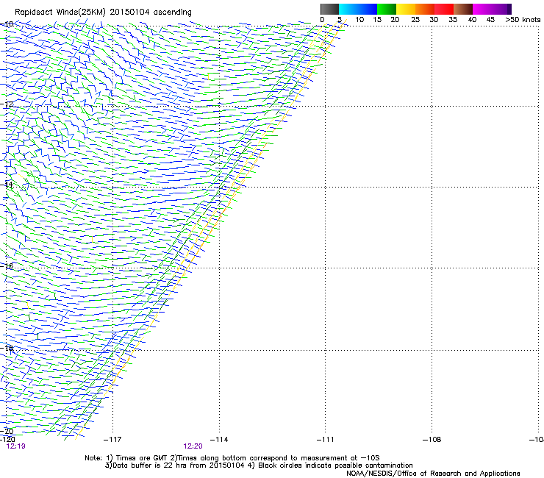Click the gray 0-5 knots legend swatch

pos(329,9)
